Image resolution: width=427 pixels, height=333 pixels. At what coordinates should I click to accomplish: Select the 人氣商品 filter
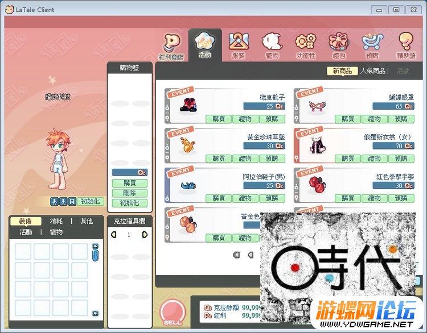click(x=373, y=71)
